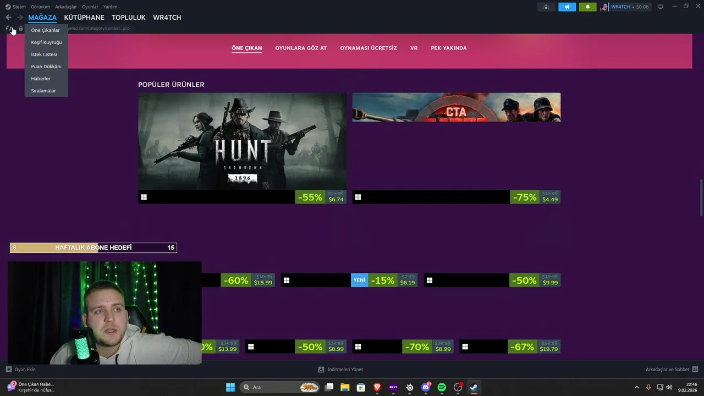
Task: Open Brave browser from the taskbar
Action: pyautogui.click(x=377, y=387)
